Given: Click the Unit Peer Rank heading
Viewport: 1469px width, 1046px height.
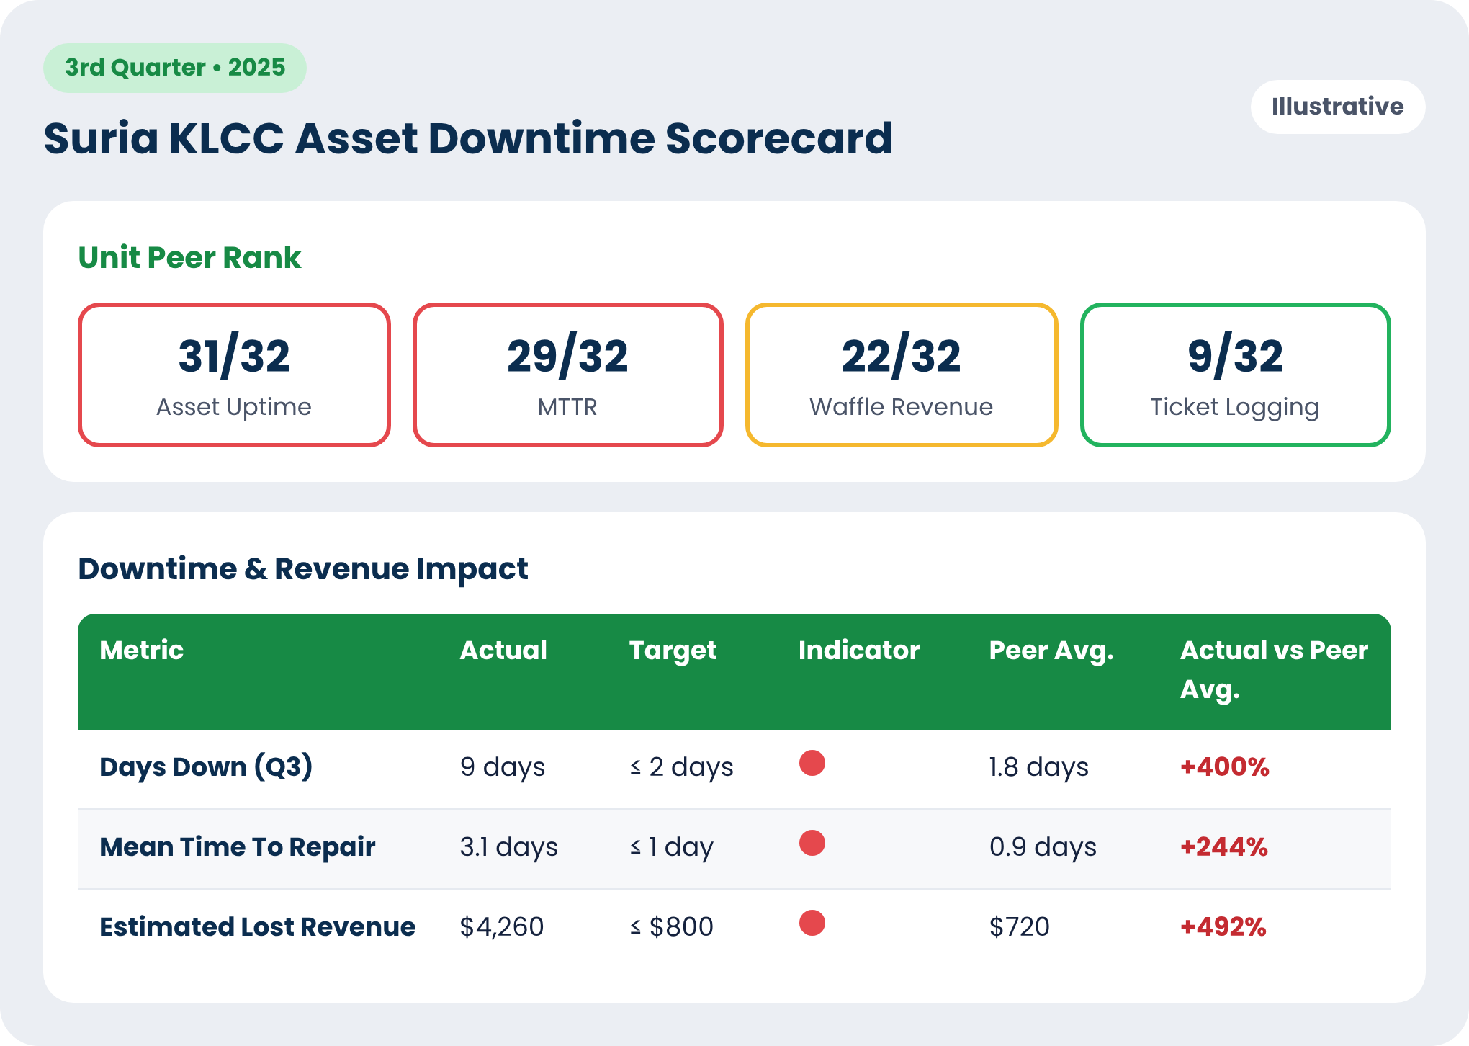Looking at the screenshot, I should pyautogui.click(x=189, y=257).
